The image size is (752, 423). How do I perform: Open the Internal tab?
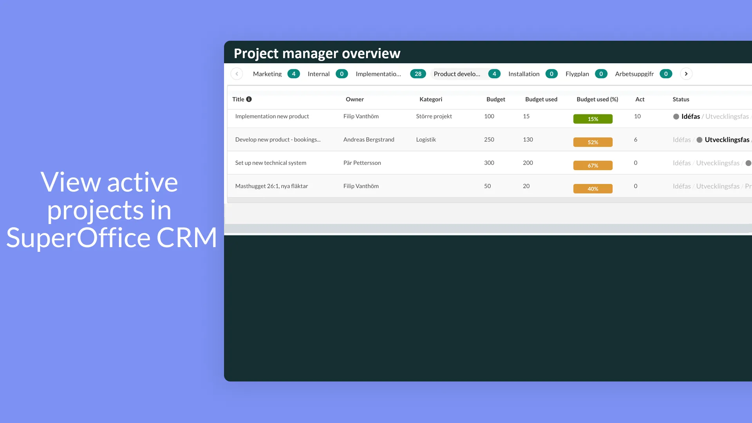[318, 74]
